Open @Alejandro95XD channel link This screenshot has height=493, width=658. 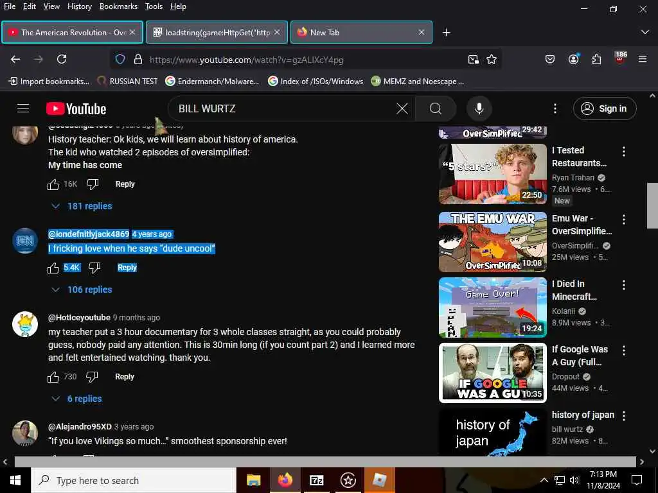coord(80,427)
